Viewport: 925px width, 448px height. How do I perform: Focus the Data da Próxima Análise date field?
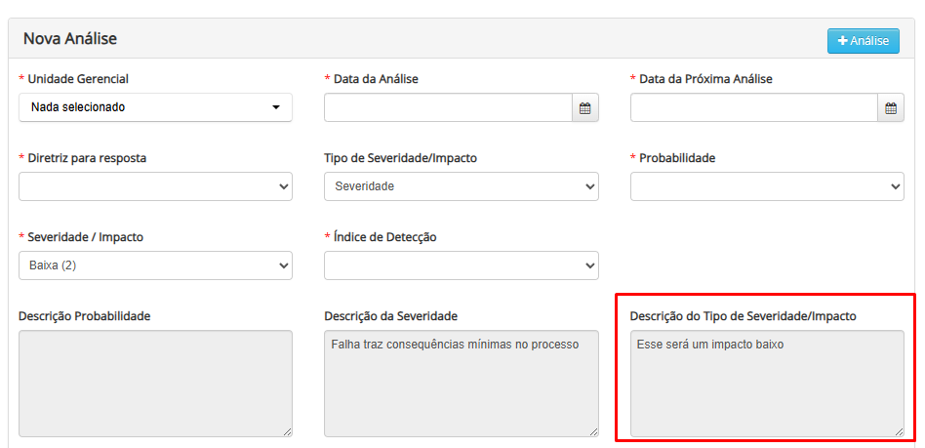point(753,108)
